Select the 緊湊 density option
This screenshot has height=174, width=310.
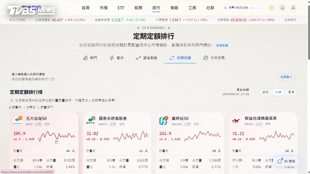pos(291,92)
